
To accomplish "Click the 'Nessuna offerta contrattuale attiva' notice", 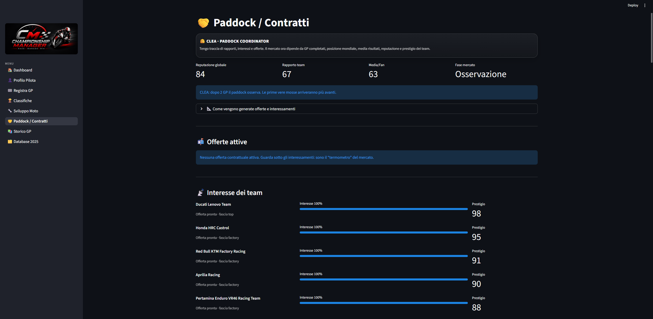I will [x=367, y=157].
